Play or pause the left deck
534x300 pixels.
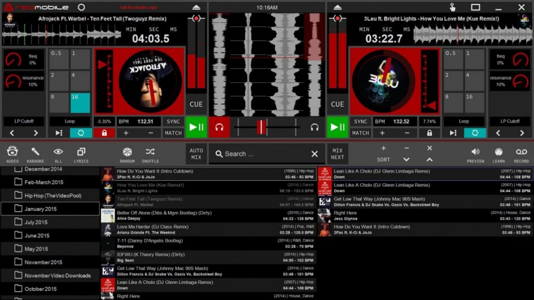[197, 127]
